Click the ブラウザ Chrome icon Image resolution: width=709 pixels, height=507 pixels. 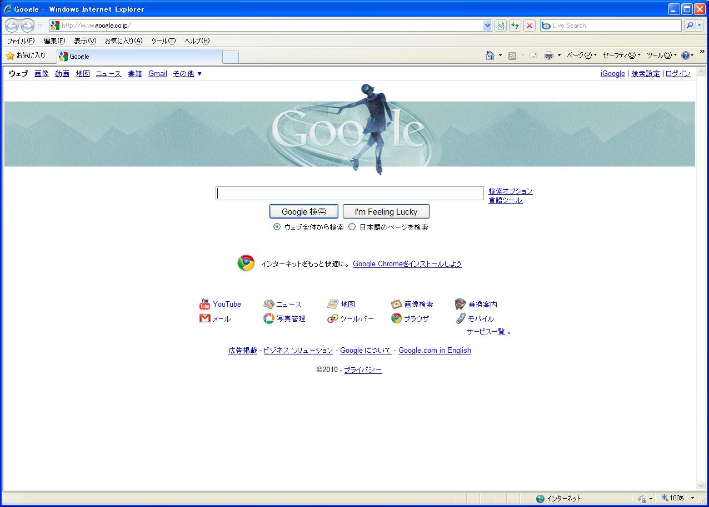396,318
